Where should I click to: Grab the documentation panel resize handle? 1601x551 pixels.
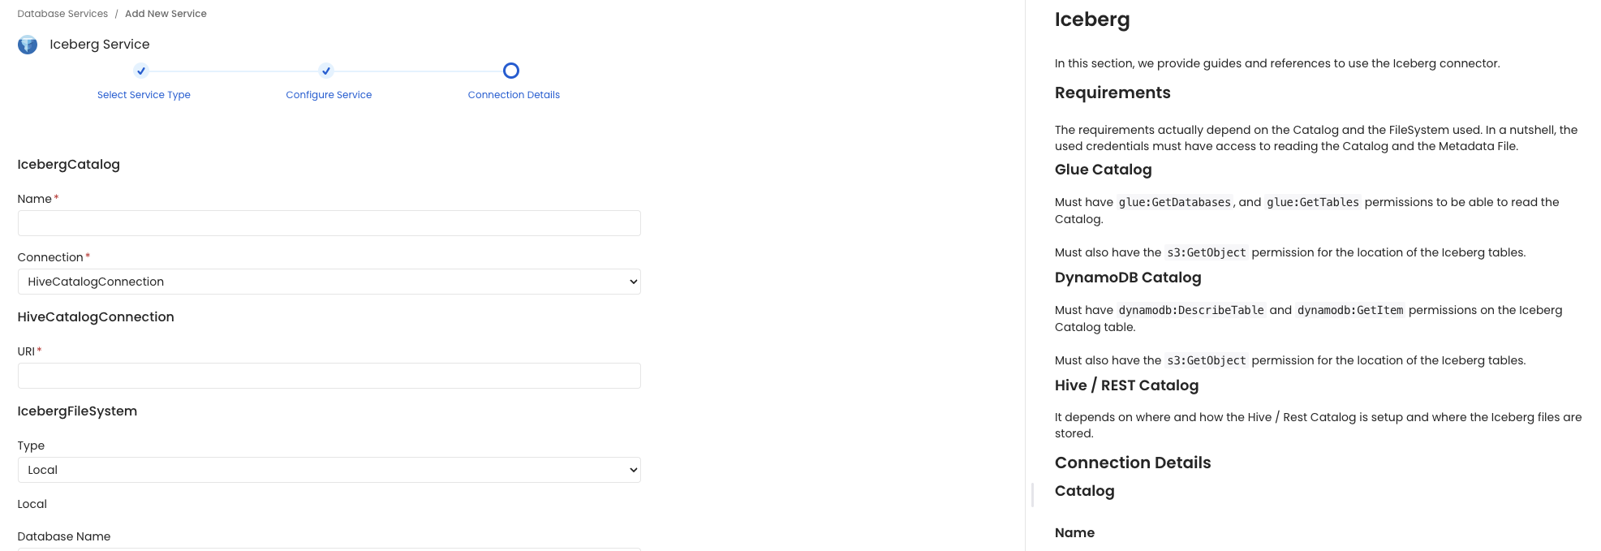tap(1032, 495)
